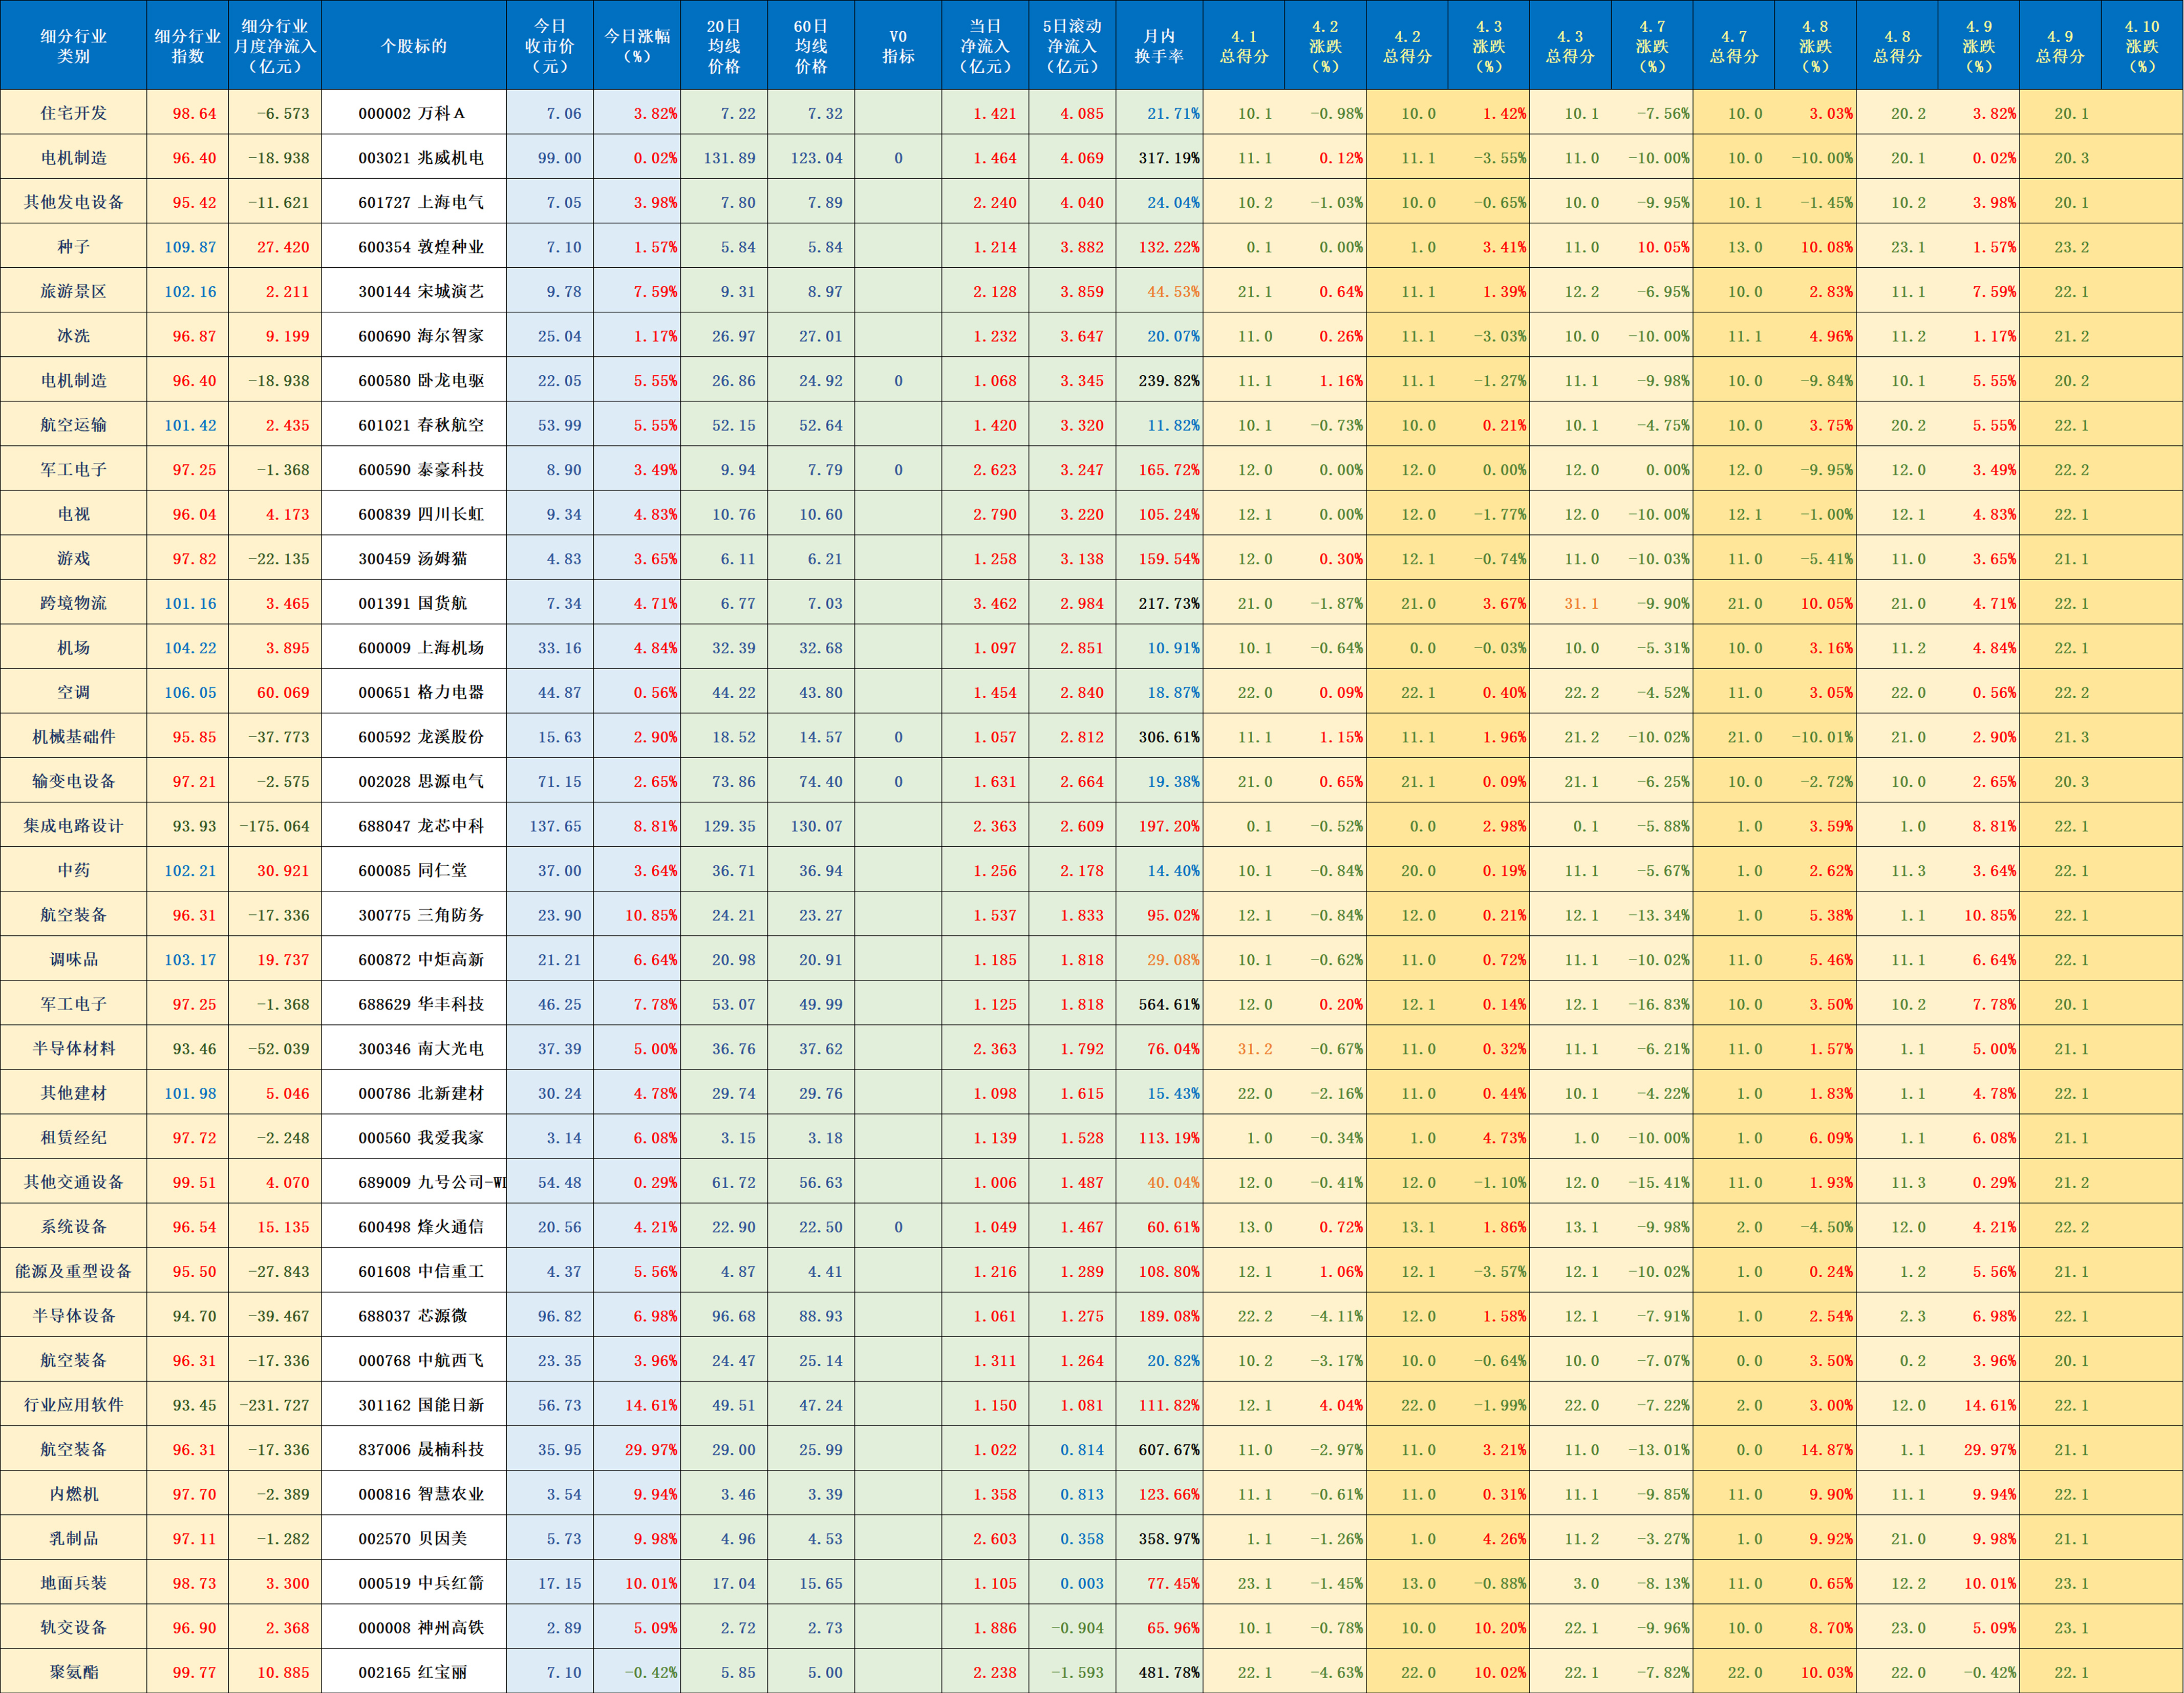Screen dimensions: 2184x1693
Task: Click the V0指标 column header
Action: pos(898,46)
